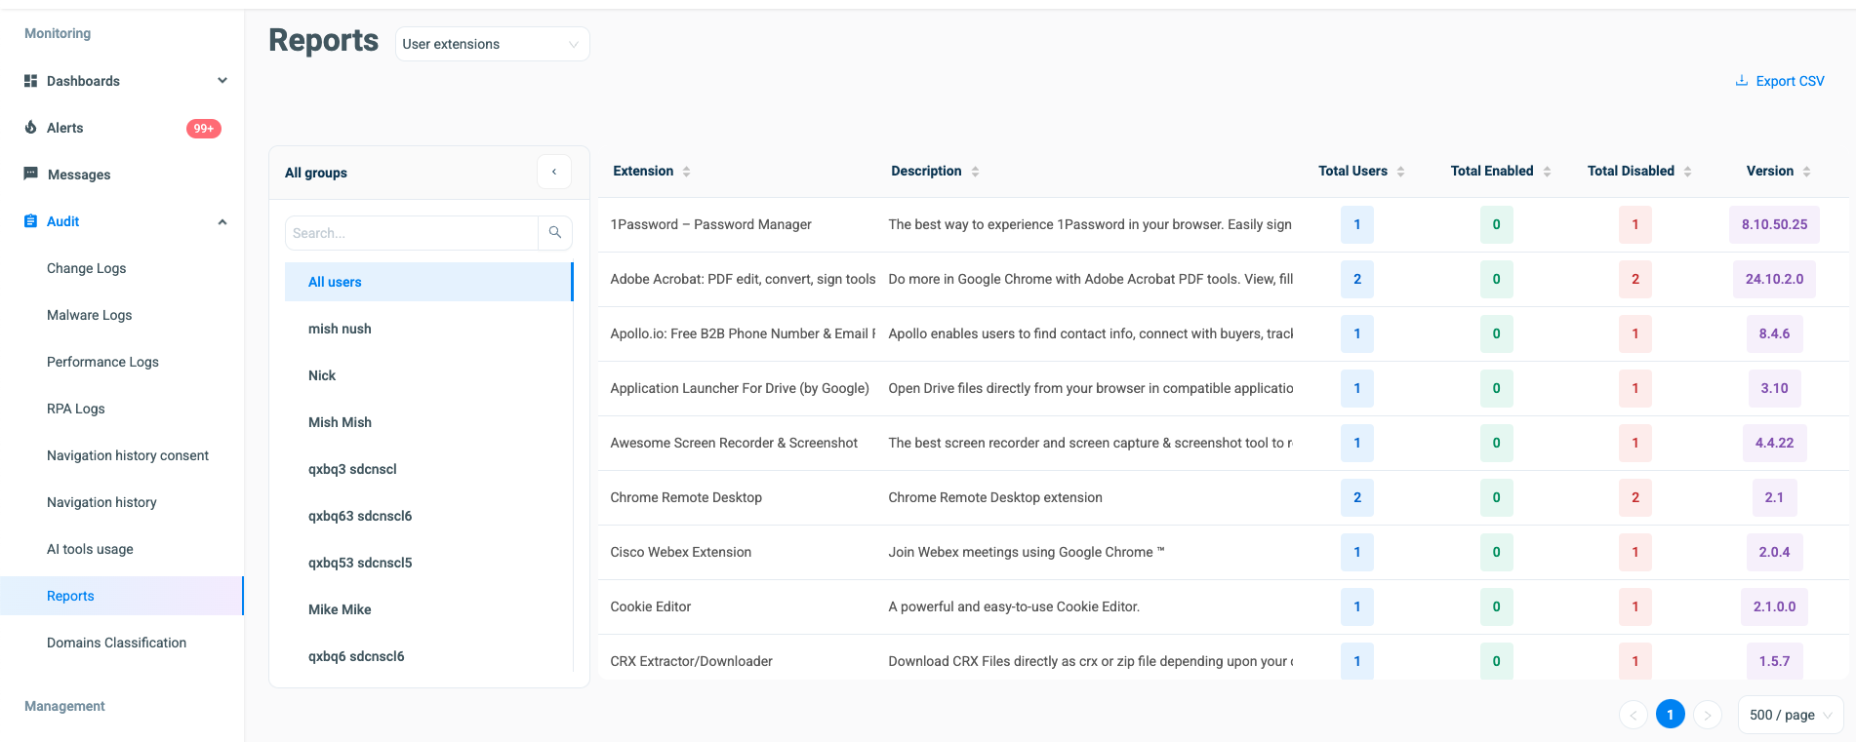This screenshot has height=742, width=1856.
Task: Export CSV of the report
Action: tap(1780, 81)
